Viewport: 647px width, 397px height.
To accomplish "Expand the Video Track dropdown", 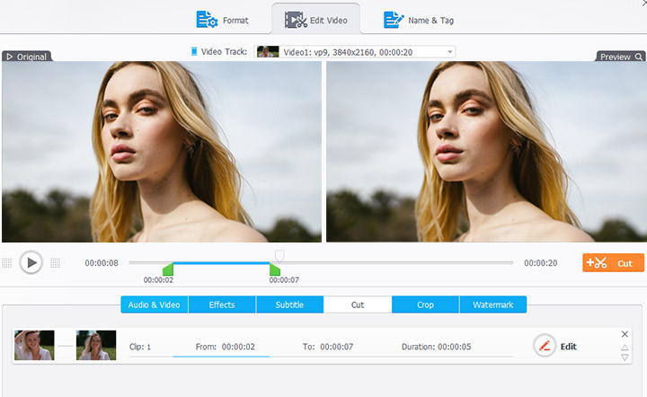I will [x=355, y=52].
